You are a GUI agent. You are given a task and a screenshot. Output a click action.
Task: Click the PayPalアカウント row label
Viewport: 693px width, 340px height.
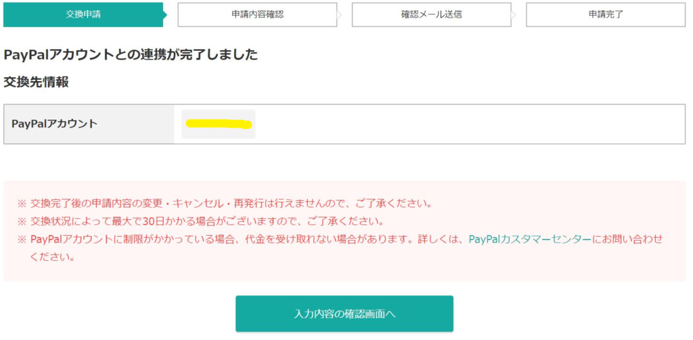[54, 124]
